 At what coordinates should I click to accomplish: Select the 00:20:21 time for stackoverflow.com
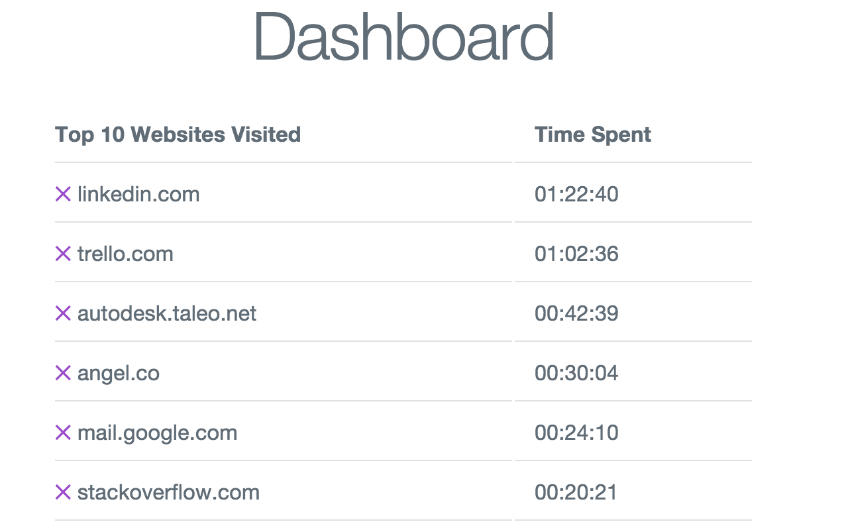click(576, 492)
